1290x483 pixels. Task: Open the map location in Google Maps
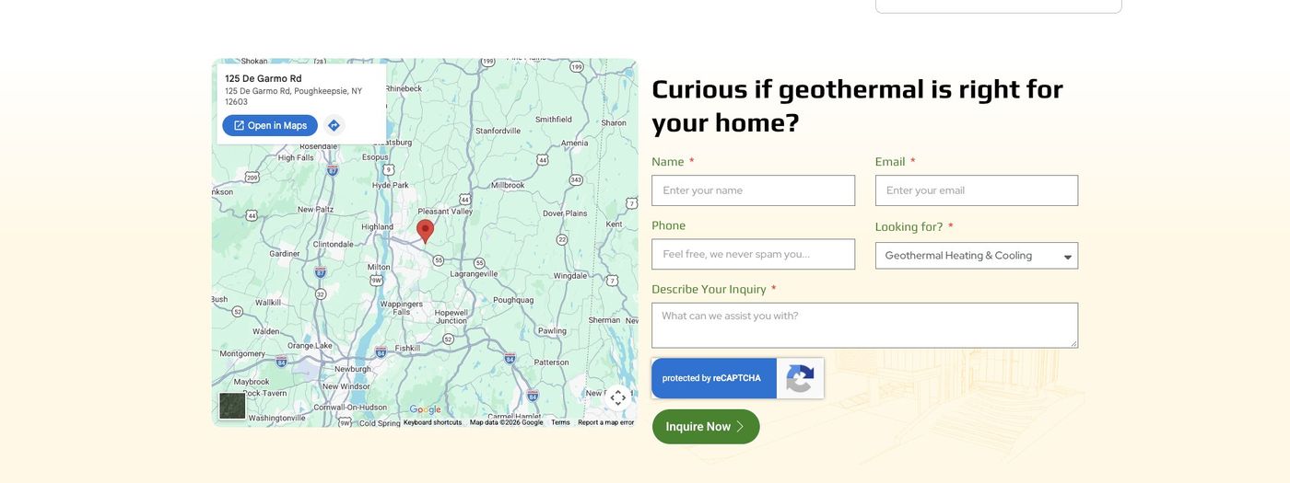click(x=270, y=125)
